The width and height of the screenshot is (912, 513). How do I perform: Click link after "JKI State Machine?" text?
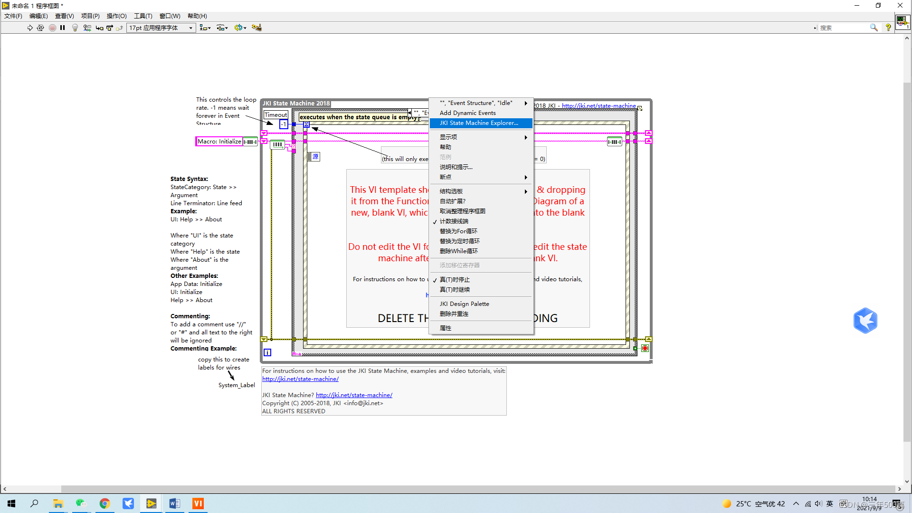tap(354, 395)
